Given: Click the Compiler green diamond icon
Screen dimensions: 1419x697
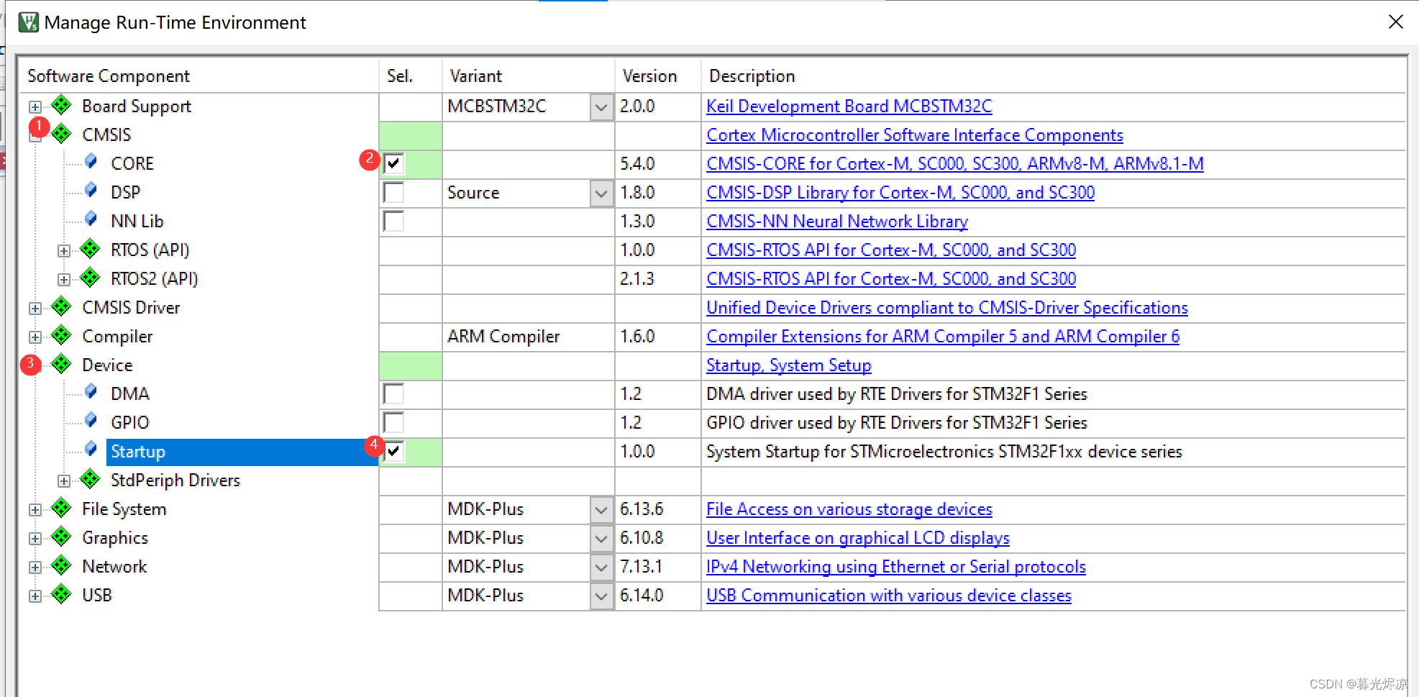Looking at the screenshot, I should click(62, 336).
